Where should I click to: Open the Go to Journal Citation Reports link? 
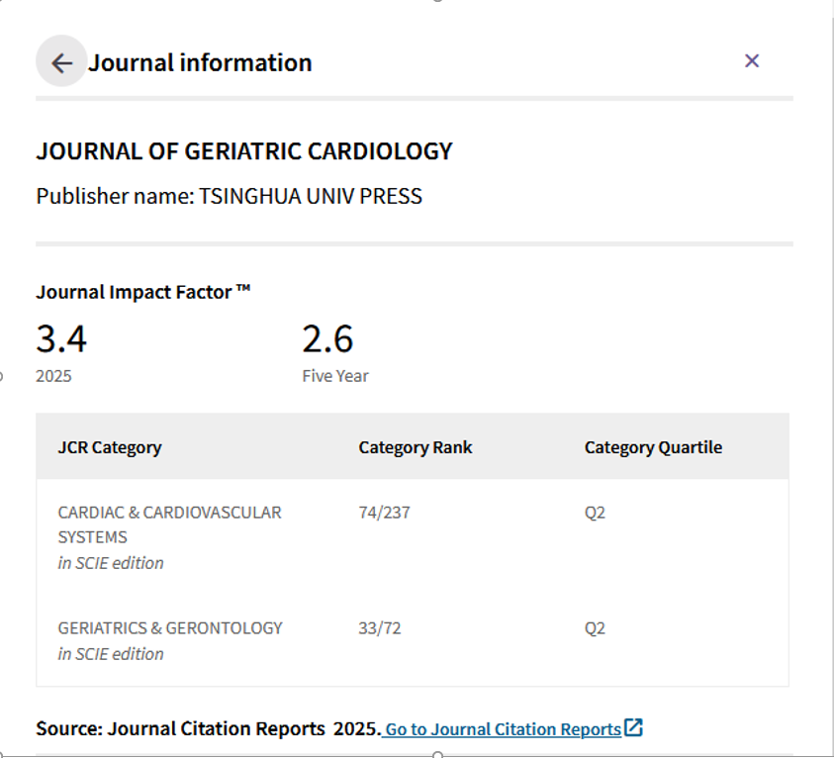503,728
